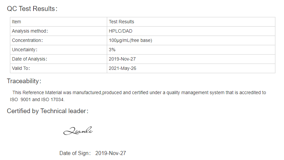Select the 2019-Nov-27 sign date text

point(110,153)
